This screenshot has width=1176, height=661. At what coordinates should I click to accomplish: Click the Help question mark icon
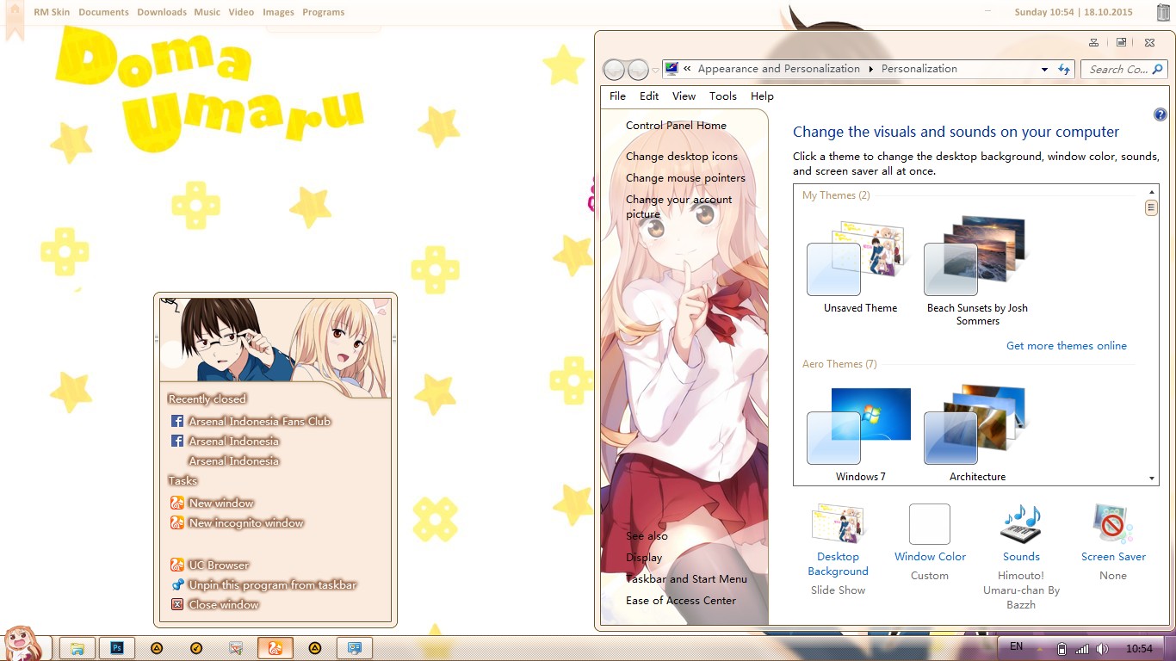pos(1160,114)
